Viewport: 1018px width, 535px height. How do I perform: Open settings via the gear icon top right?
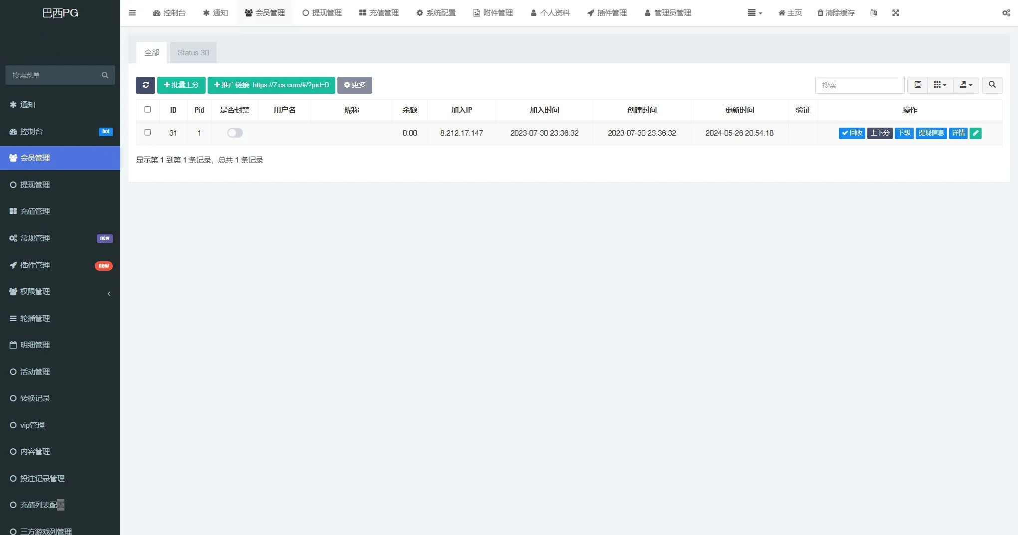1006,13
